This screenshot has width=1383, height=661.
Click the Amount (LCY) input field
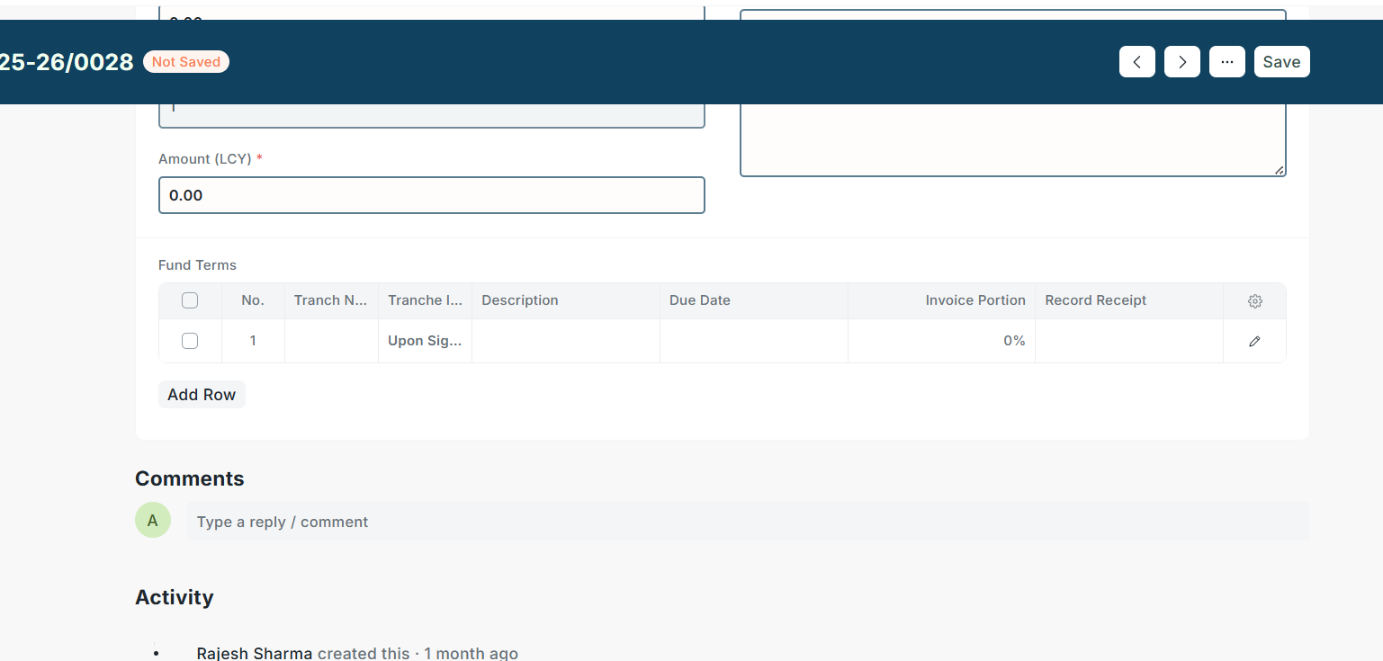coord(431,195)
